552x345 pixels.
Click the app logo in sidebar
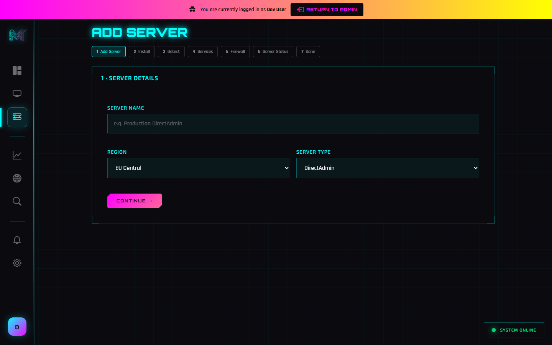click(x=17, y=35)
